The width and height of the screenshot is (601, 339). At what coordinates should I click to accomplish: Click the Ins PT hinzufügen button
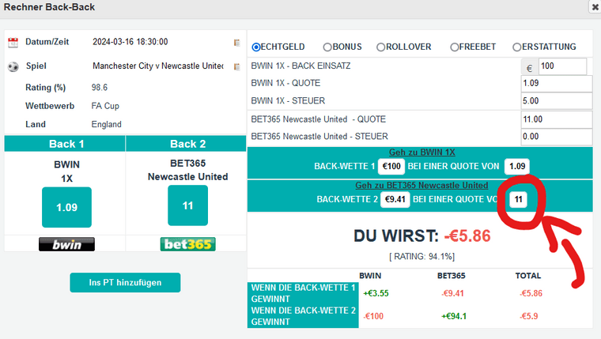[125, 283]
